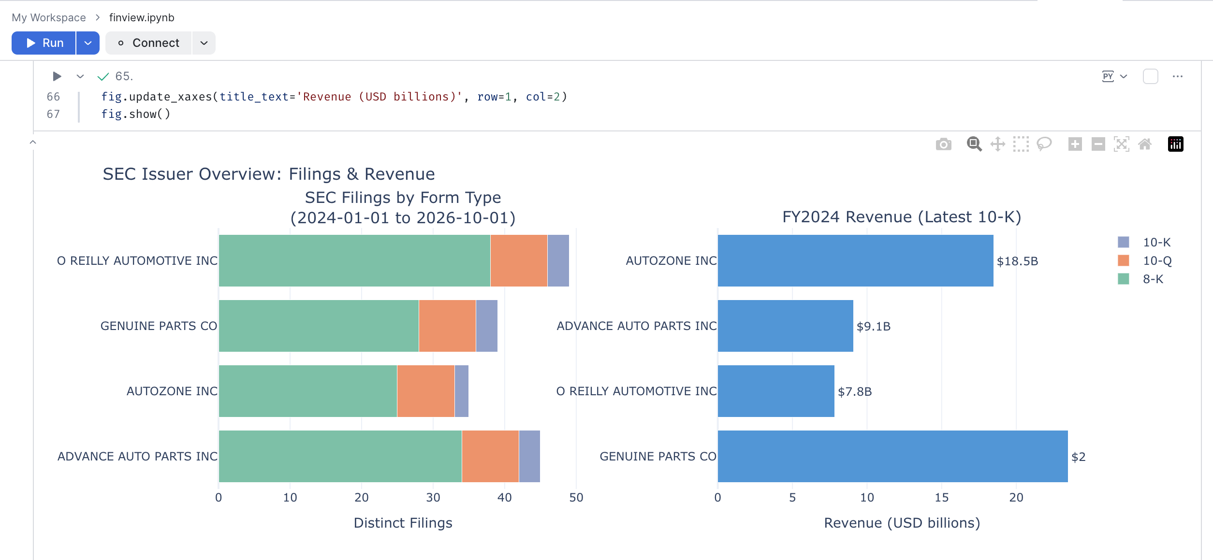Click the $7.8B revenue label
Viewport: 1213px width, 560px height.
(854, 392)
